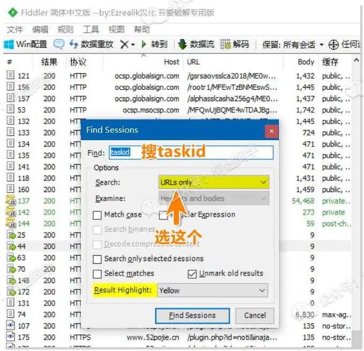Screen dimensions: 364x351
Task: Open the 工具 menu
Action: coord(91,29)
